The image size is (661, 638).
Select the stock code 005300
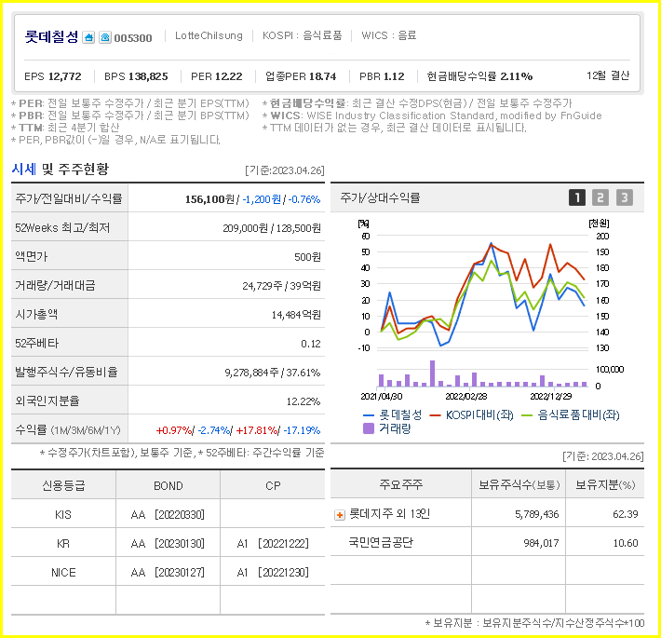point(133,38)
